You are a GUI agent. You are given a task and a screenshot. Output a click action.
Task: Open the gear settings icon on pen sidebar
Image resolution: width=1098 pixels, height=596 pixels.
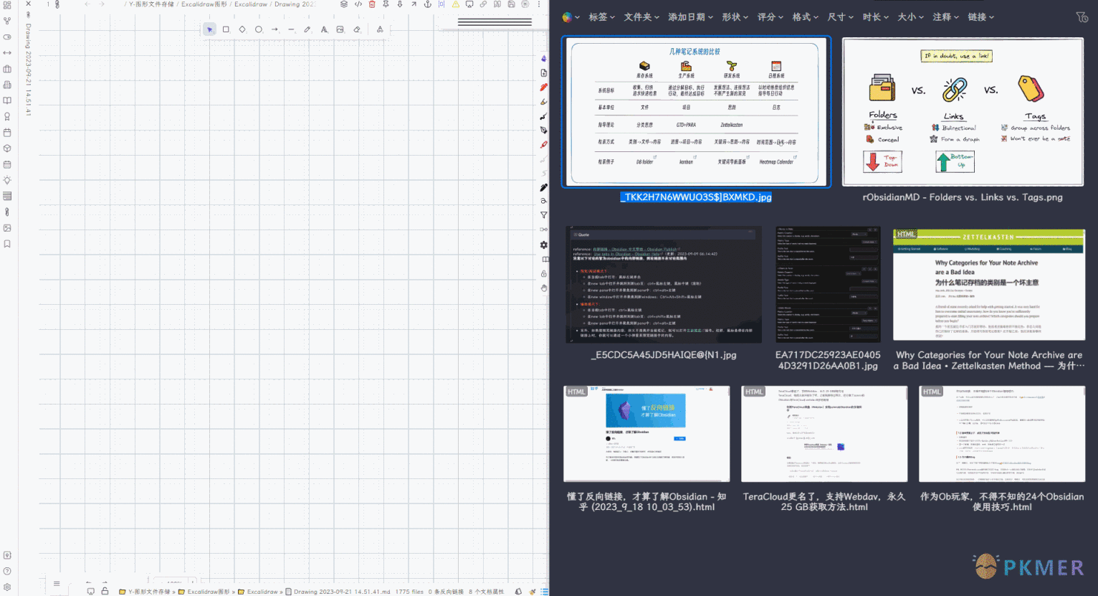pyautogui.click(x=543, y=245)
